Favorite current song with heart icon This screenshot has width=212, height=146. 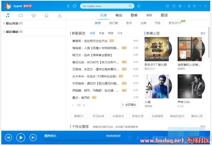(x=130, y=138)
